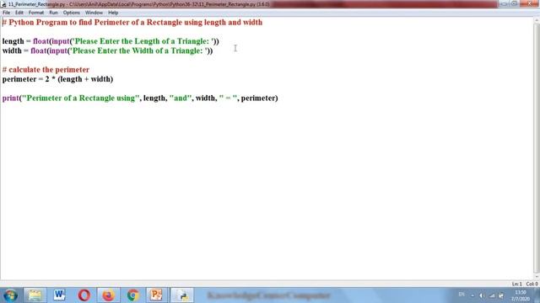This screenshot has width=540, height=303.
Task: Open the Window menu
Action: pos(94,13)
